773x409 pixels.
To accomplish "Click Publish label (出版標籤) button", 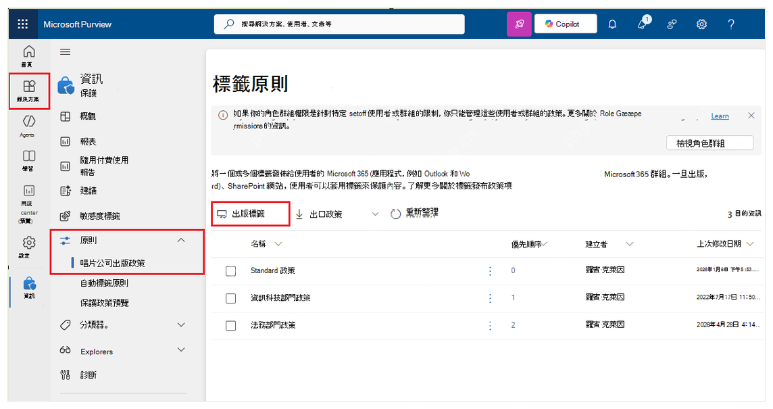I will click(x=251, y=214).
